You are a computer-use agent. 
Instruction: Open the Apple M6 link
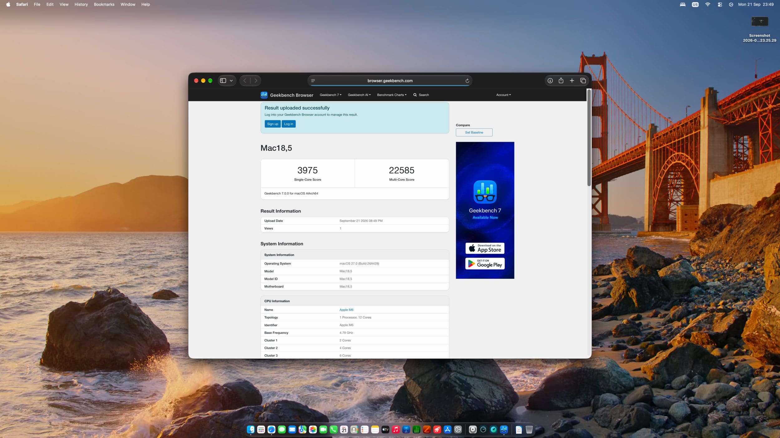(346, 310)
